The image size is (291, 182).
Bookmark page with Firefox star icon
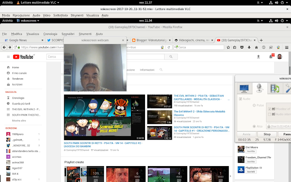point(228,47)
